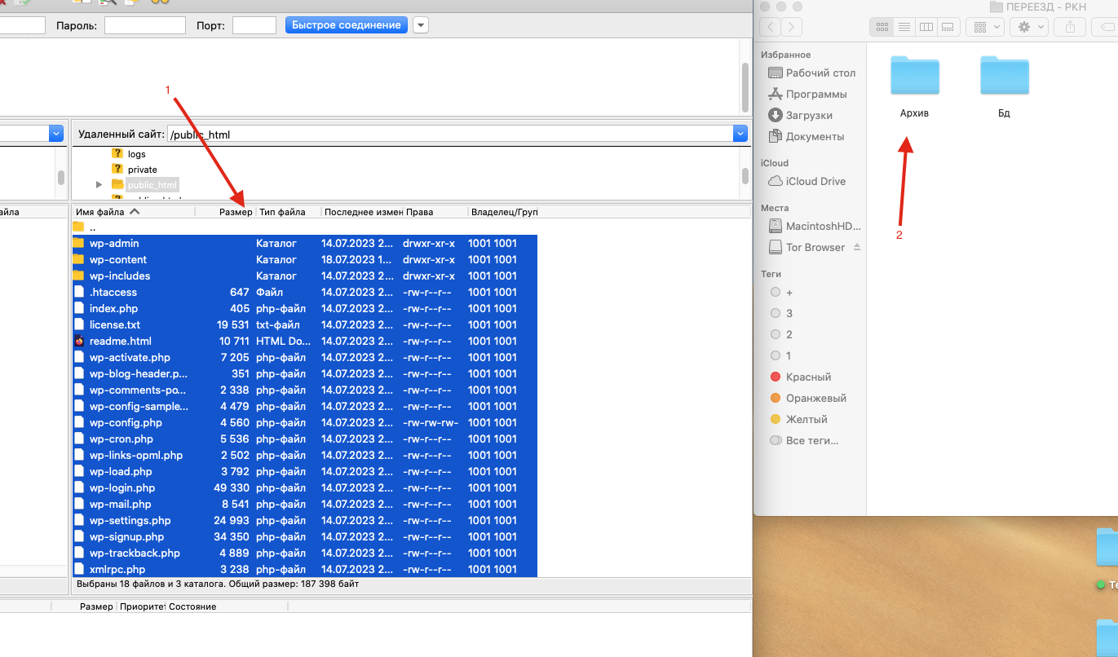This screenshot has width=1118, height=657.
Task: Select the readme.html file
Action: [305, 341]
